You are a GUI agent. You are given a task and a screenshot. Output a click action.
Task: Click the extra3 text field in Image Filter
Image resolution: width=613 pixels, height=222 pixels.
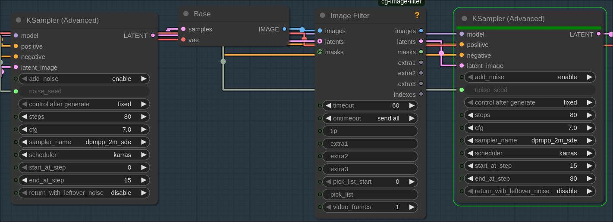pyautogui.click(x=370, y=169)
